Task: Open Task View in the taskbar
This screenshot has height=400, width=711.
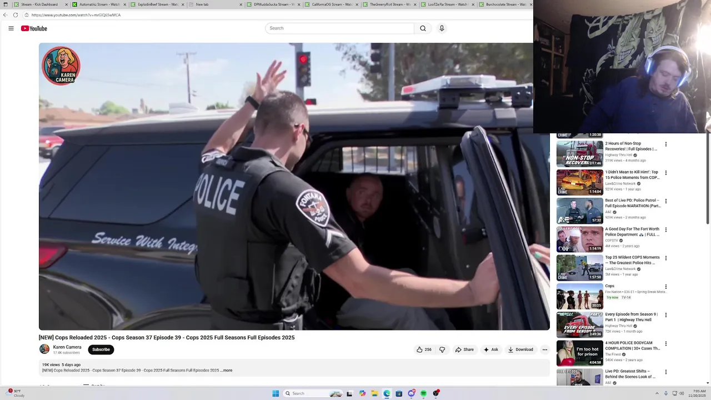Action: pos(349,393)
